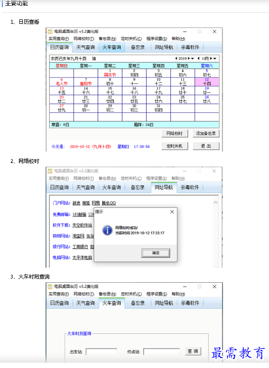Click the 网络校时 button below the calendar
The width and height of the screenshot is (269, 368).
click(175, 133)
